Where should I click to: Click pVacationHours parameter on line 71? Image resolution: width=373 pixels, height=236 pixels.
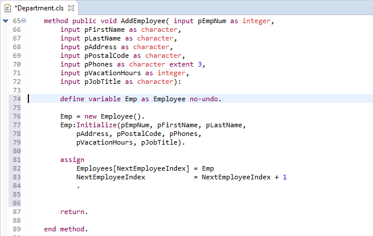tap(113, 73)
